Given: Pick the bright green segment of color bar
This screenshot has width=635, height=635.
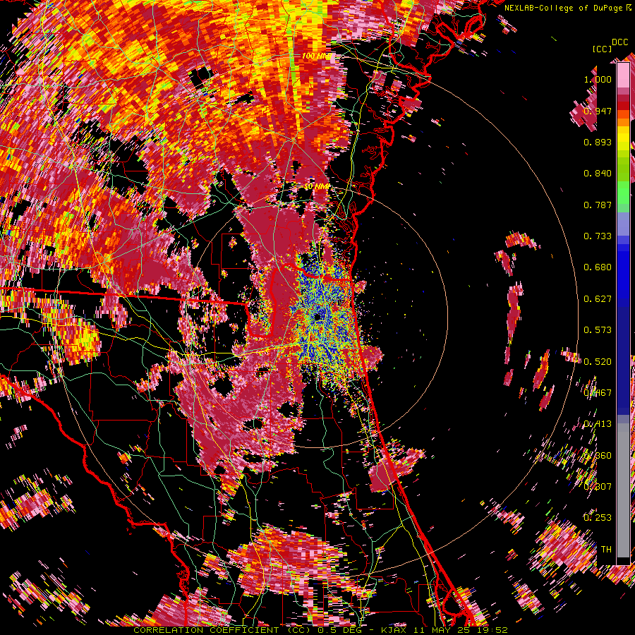Looking at the screenshot, I should coord(623,192).
